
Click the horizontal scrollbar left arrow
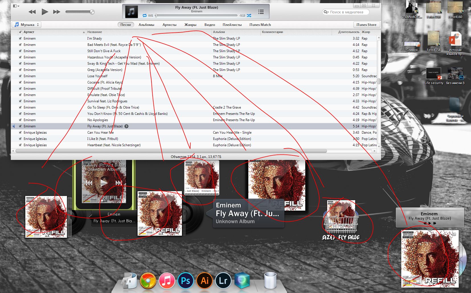[13, 151]
